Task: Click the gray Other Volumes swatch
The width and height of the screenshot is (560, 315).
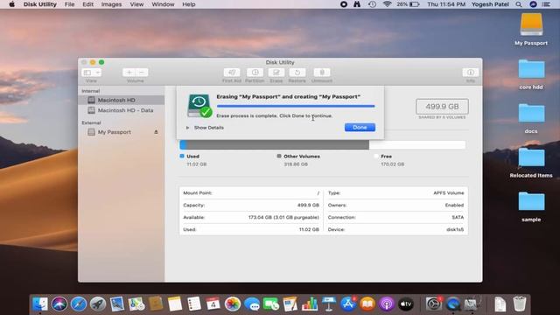Action: click(279, 156)
